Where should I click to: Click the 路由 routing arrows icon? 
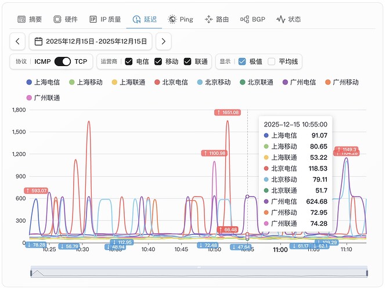208,19
